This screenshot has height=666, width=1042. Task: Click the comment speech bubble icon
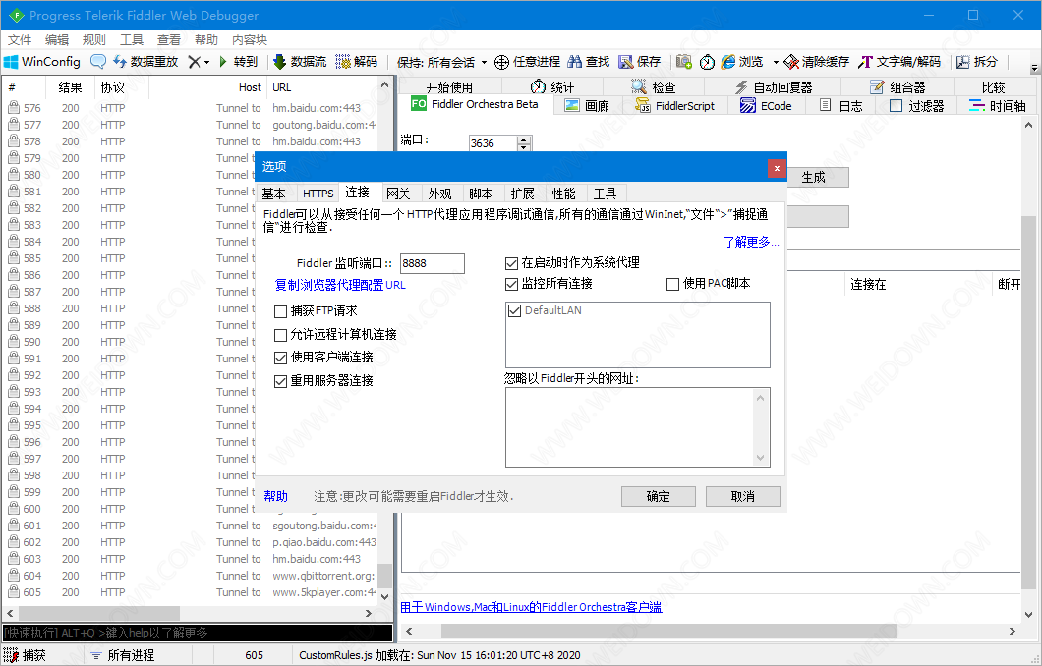point(98,62)
